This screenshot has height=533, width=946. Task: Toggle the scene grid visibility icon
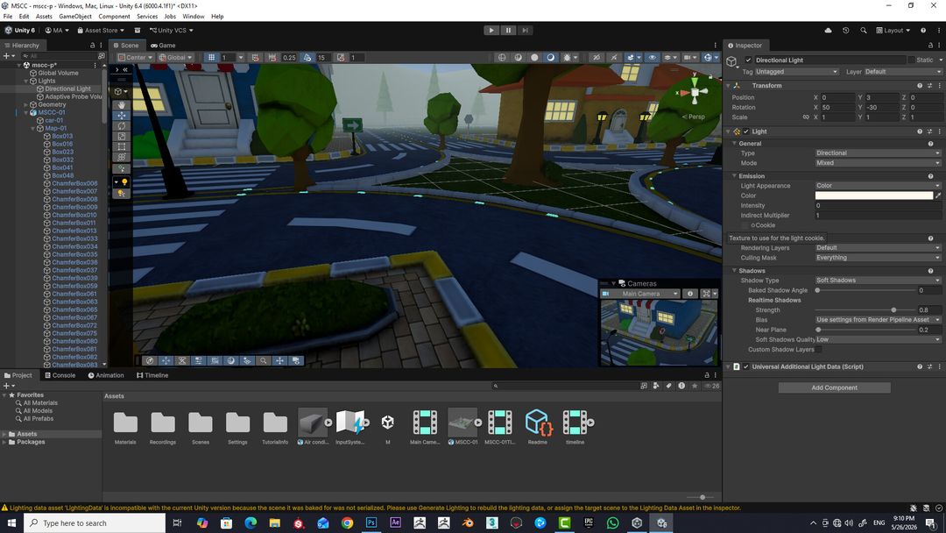click(211, 57)
